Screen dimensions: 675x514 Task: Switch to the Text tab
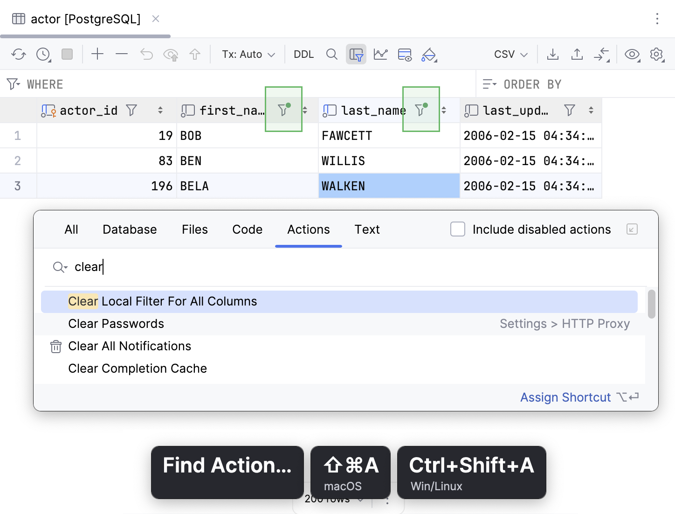point(367,229)
